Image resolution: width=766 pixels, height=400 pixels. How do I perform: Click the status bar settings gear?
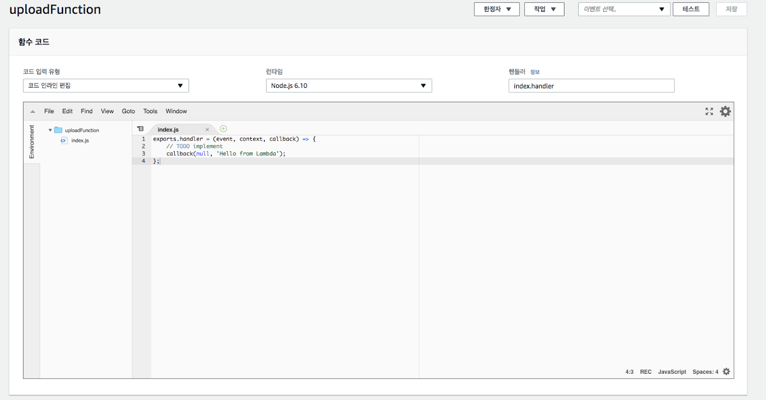[x=726, y=371]
